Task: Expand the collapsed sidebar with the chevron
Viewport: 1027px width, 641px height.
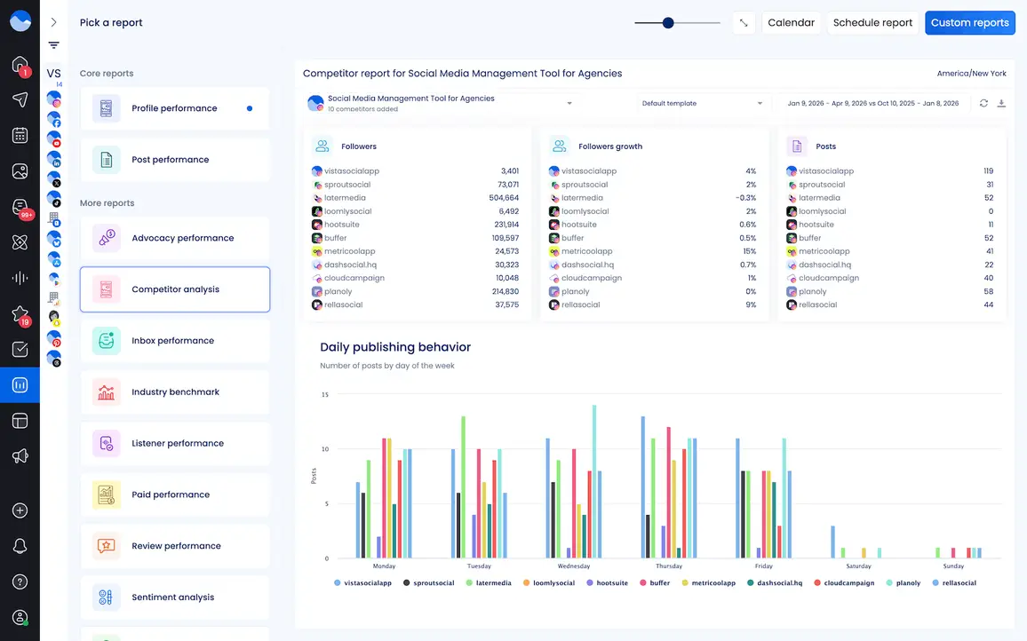Action: [x=53, y=21]
